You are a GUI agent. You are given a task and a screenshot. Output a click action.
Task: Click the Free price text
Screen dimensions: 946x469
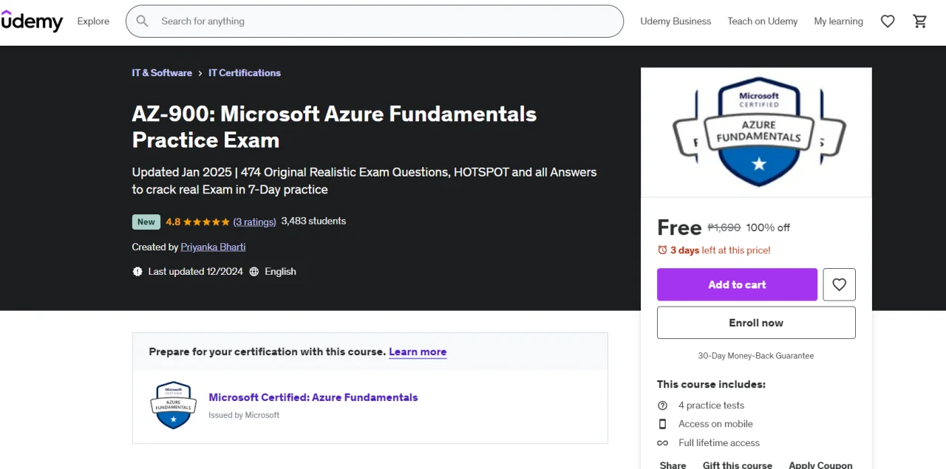(x=679, y=227)
